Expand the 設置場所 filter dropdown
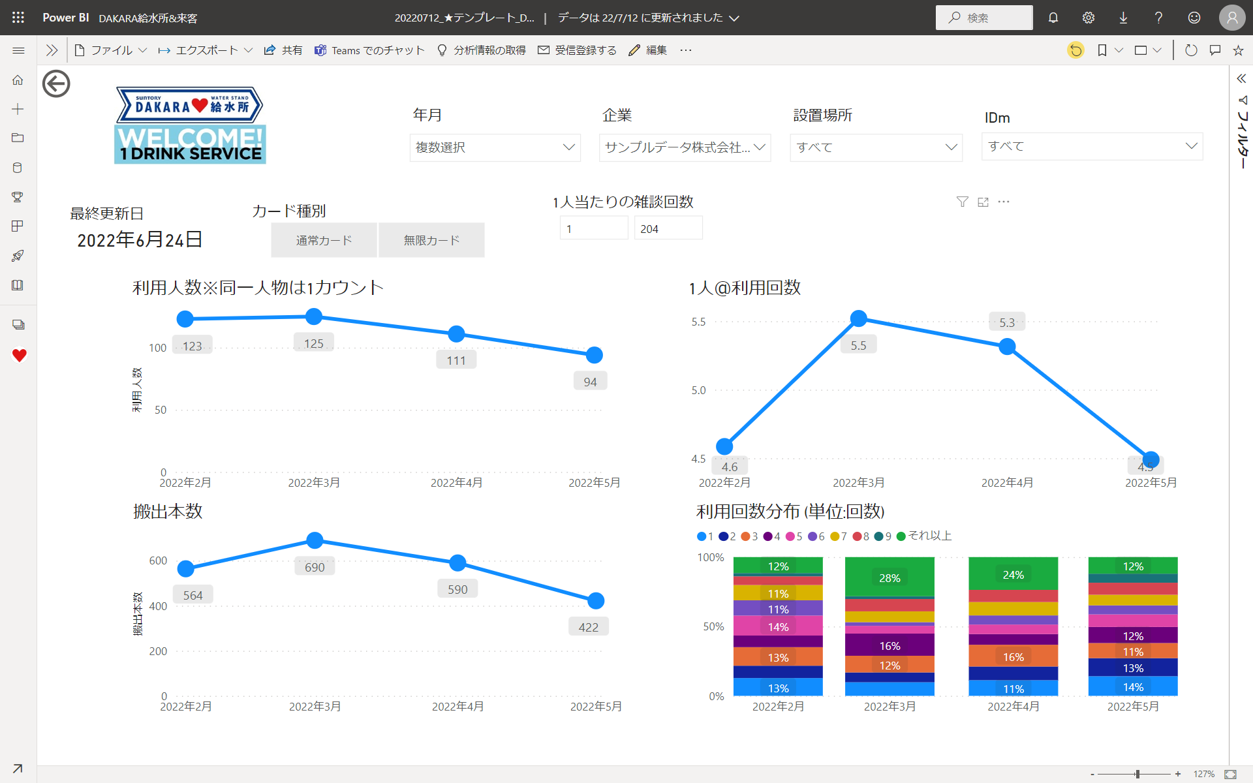Viewport: 1253px width, 783px height. pos(876,147)
